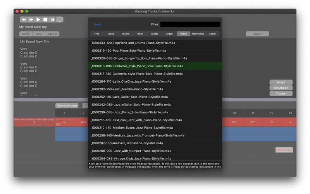Select _ID00320-085-Singer_Songwrite_Solo_Piano style file
310x194 pixels.
pyautogui.click(x=155, y=58)
